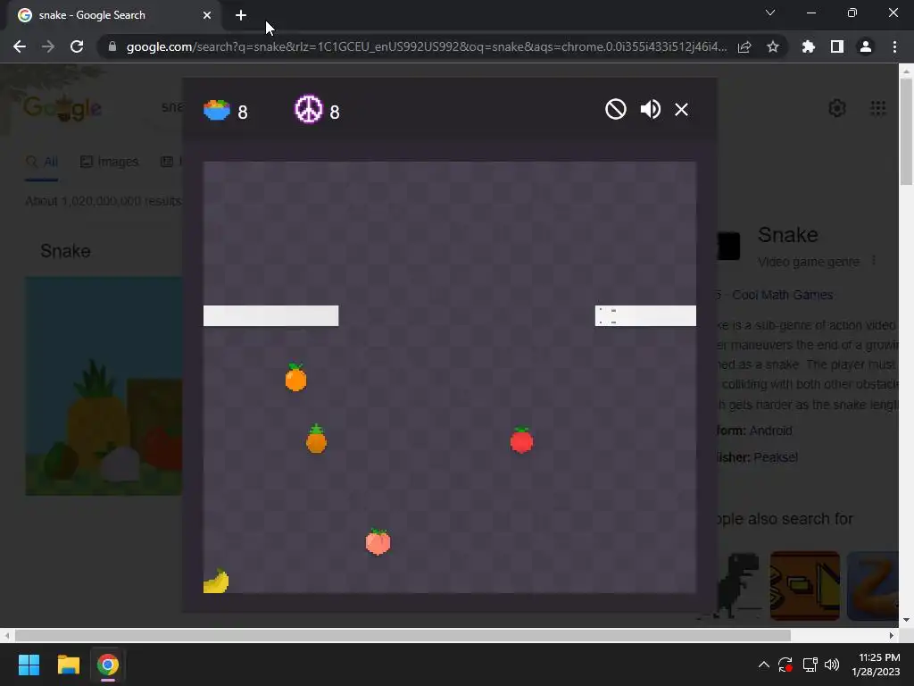The image size is (914, 686).
Task: Click the pineapple on the game board
Action: click(x=317, y=439)
